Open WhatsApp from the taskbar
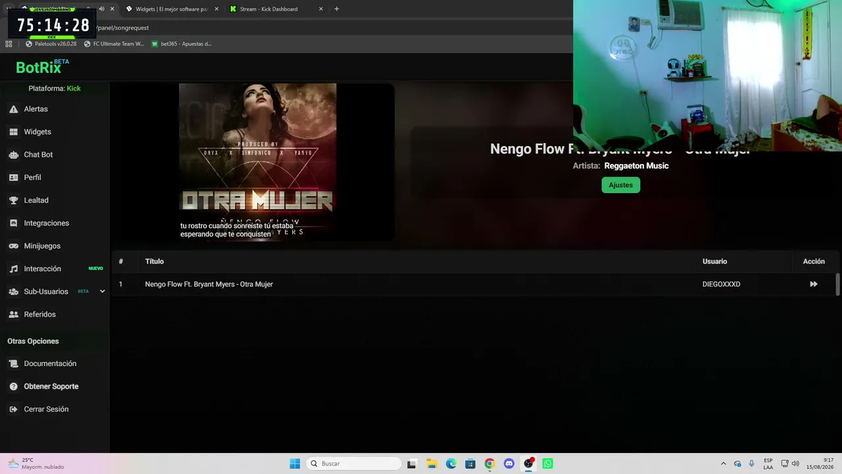The height and width of the screenshot is (474, 842). [547, 463]
